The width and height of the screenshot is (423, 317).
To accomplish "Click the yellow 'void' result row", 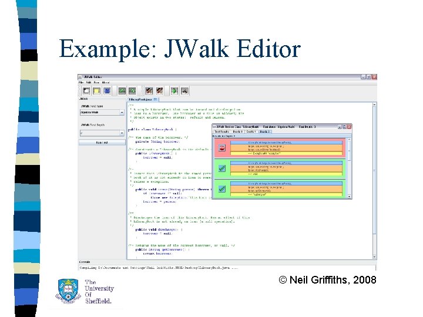I will coord(286,174).
